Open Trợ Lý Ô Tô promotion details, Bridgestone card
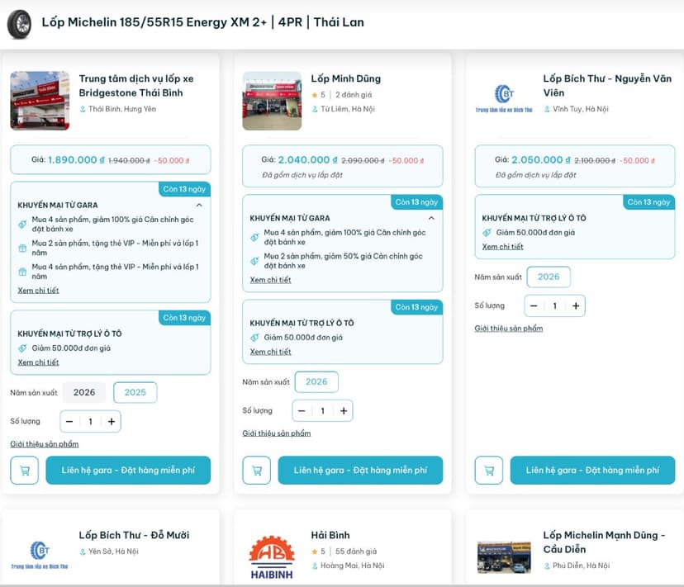684x587 pixels. [x=38, y=362]
